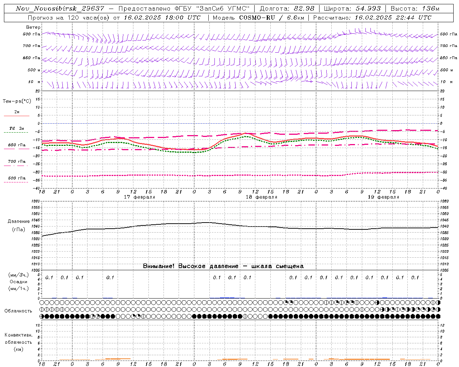
Task: Click the 10 м wind level label on left
Action: point(34,82)
